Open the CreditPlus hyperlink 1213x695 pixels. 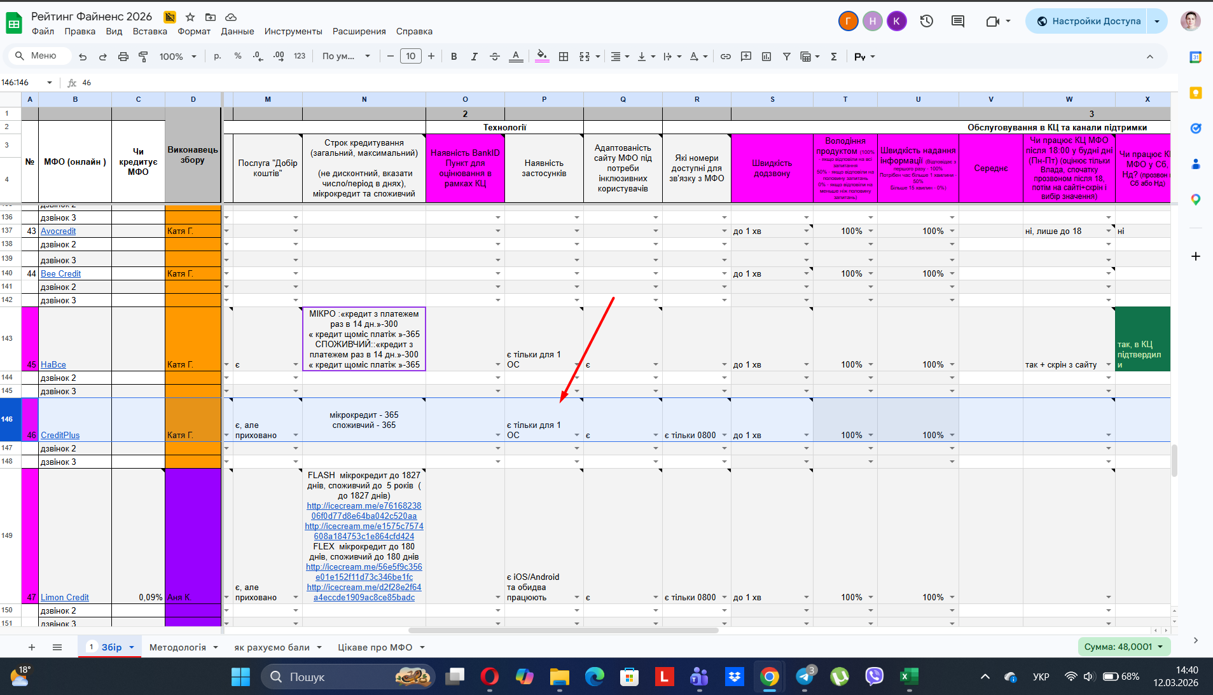click(60, 436)
